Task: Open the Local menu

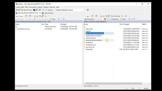Action: 18,7
